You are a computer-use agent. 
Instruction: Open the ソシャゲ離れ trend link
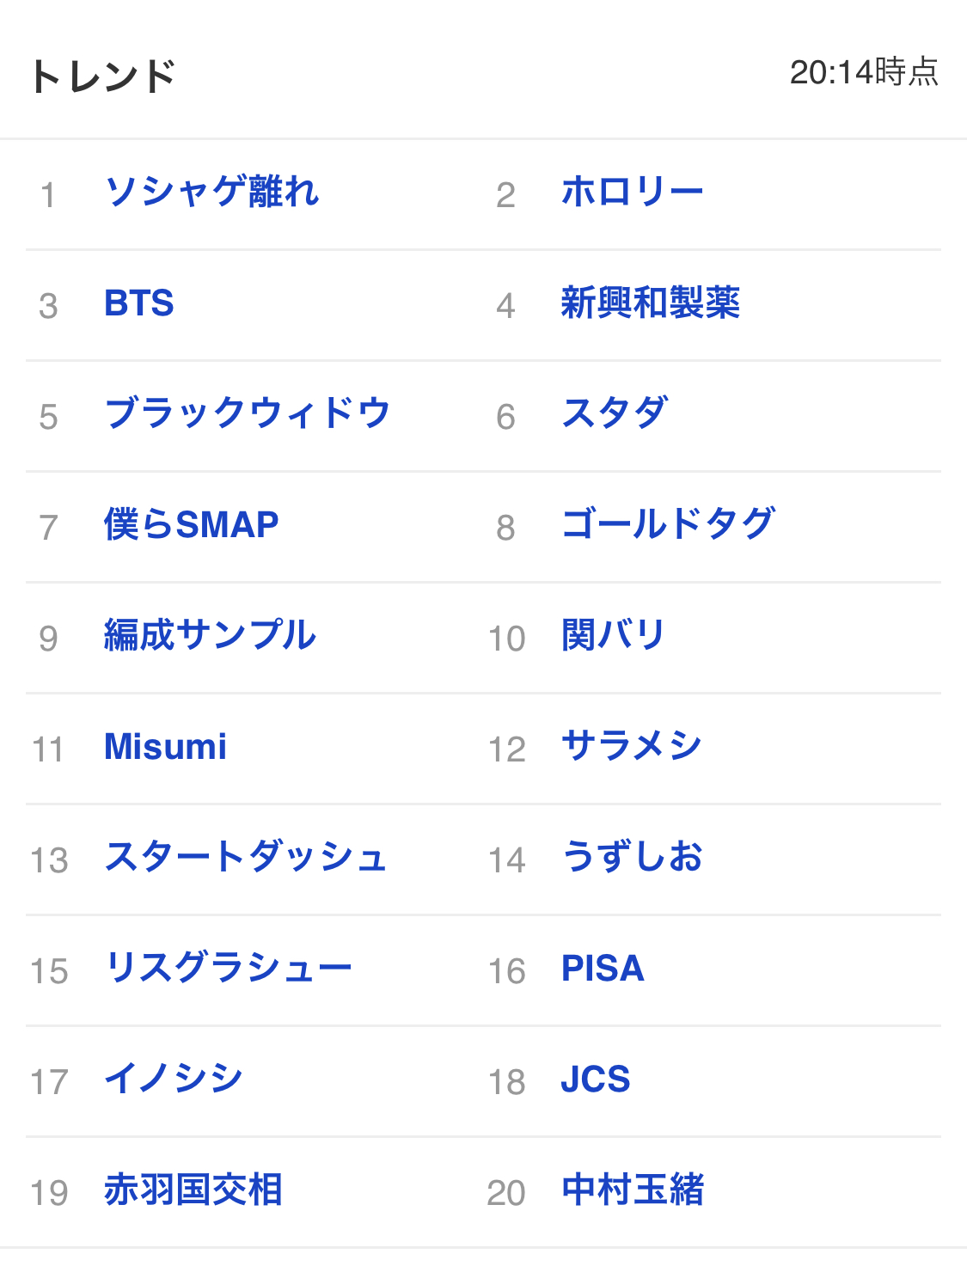211,192
